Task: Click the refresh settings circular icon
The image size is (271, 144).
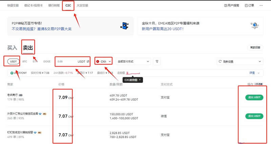Action: click(x=220, y=61)
